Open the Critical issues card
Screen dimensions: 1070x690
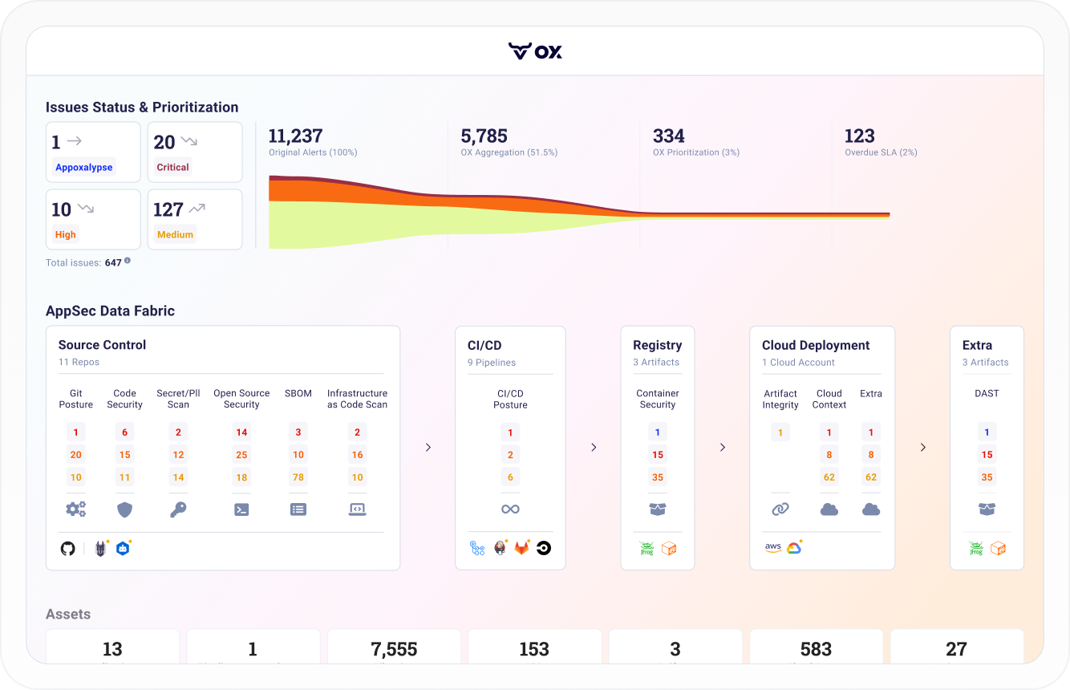click(x=195, y=152)
